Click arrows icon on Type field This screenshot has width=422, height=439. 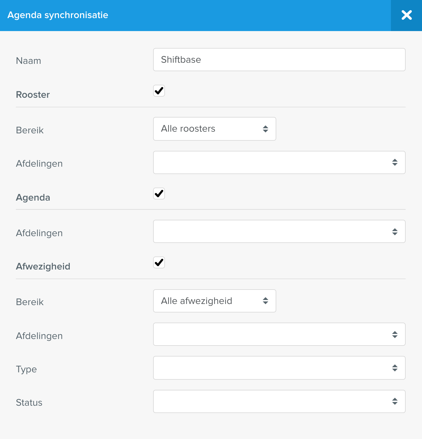click(x=395, y=368)
